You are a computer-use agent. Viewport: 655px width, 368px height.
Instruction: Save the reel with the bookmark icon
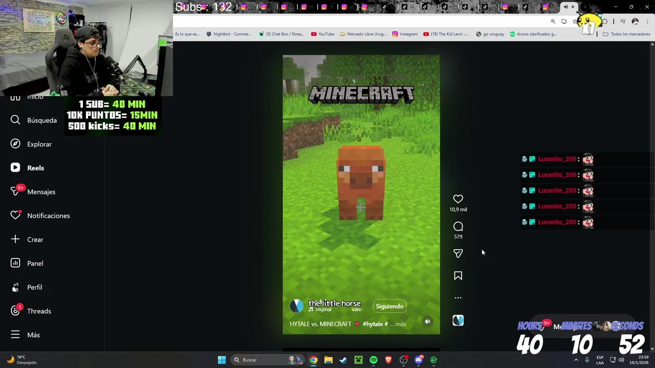458,276
